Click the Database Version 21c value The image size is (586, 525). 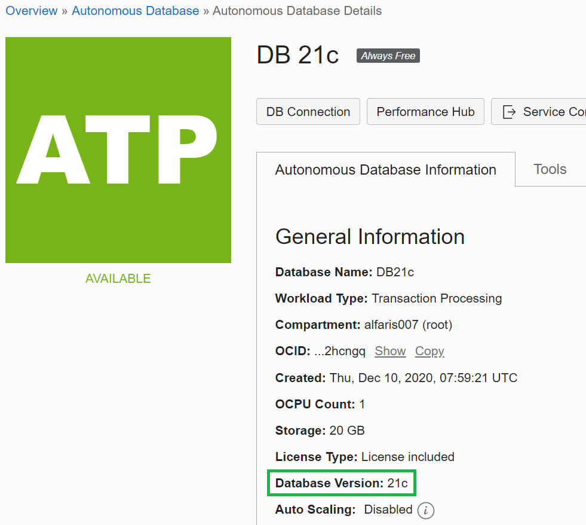click(397, 483)
